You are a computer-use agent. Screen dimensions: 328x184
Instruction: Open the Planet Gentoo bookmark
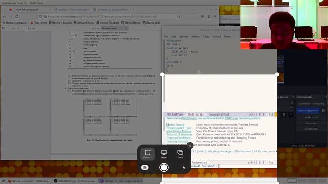tap(131, 22)
